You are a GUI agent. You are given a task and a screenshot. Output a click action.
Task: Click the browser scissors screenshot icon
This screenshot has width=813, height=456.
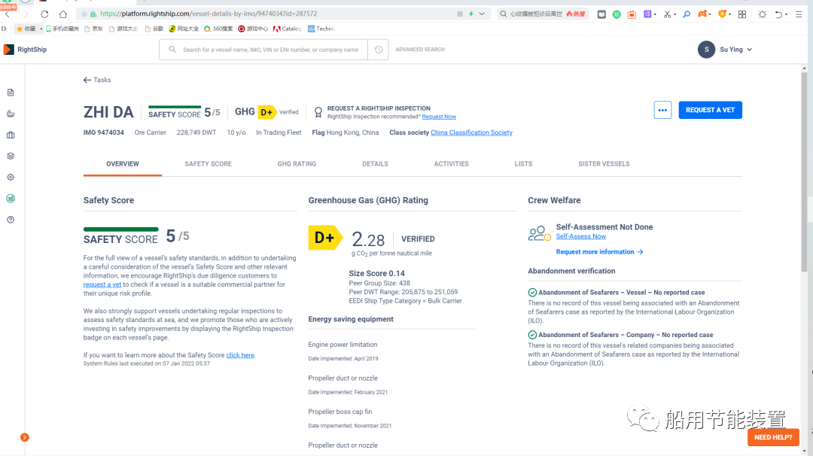(x=667, y=14)
